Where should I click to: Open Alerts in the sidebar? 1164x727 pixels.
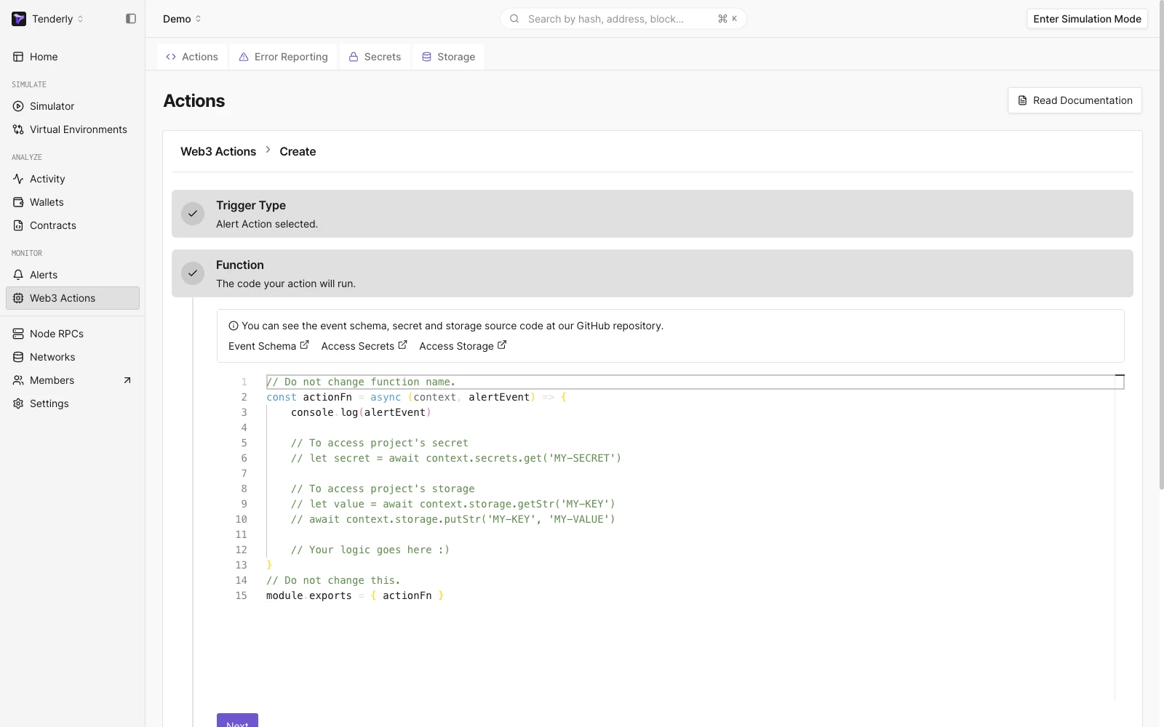pyautogui.click(x=72, y=275)
